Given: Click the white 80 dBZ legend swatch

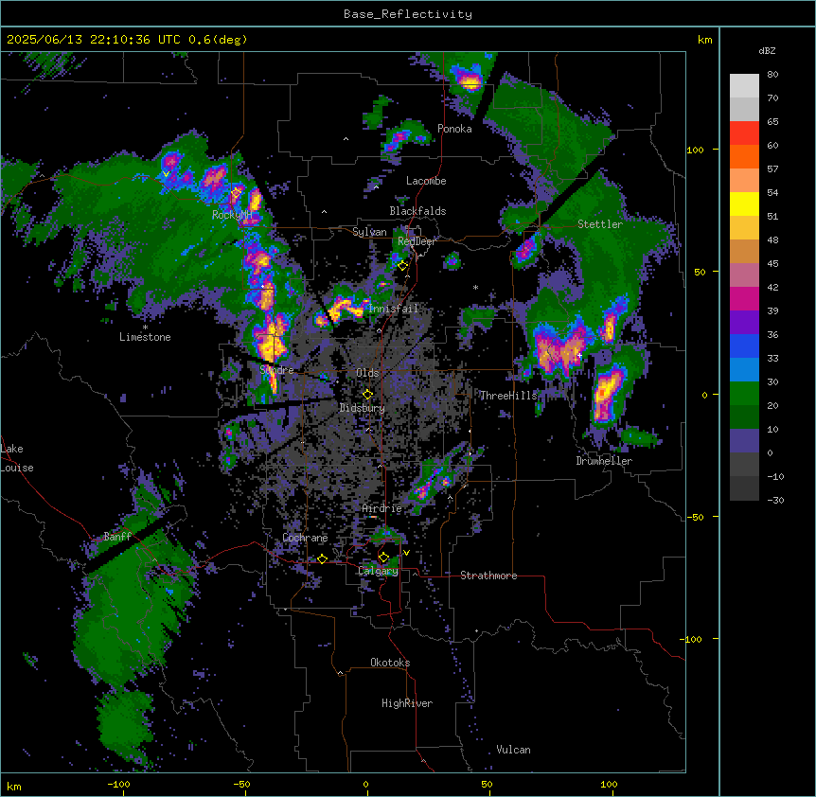Looking at the screenshot, I should coord(744,86).
